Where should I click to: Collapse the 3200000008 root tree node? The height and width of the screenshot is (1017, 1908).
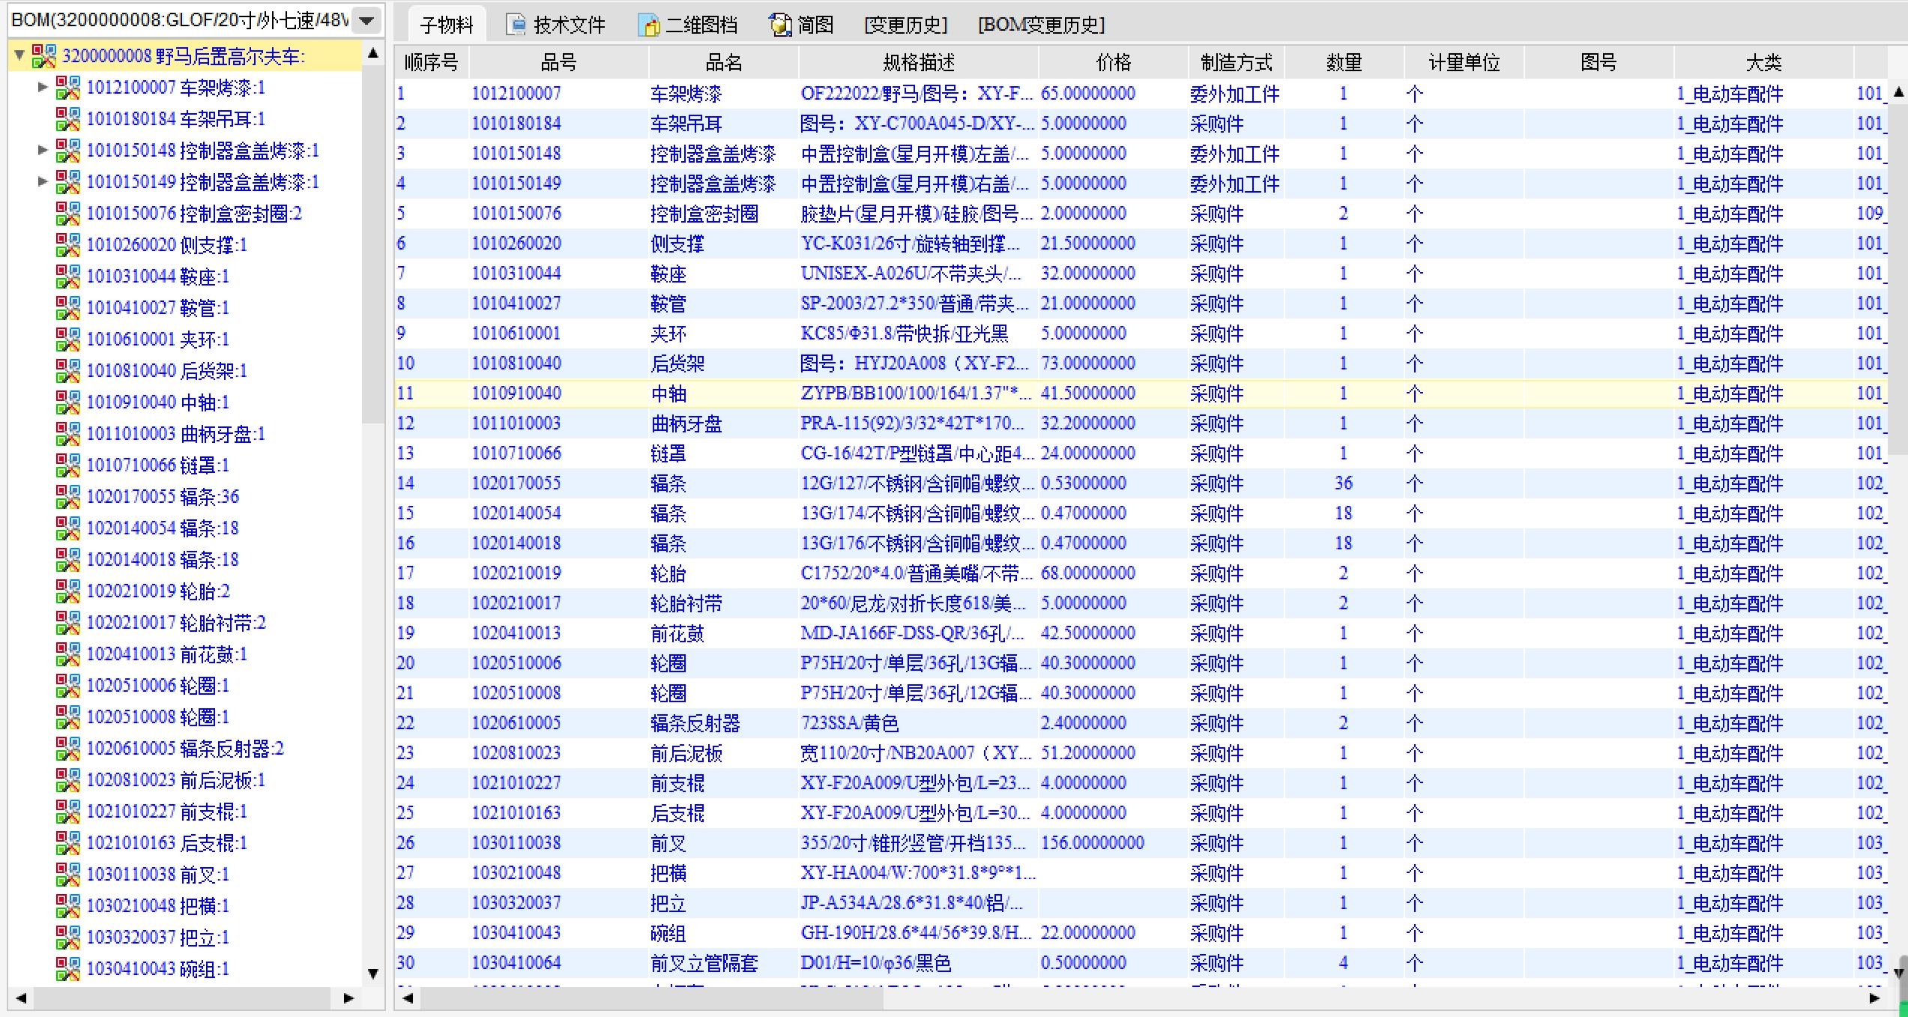pyautogui.click(x=20, y=55)
